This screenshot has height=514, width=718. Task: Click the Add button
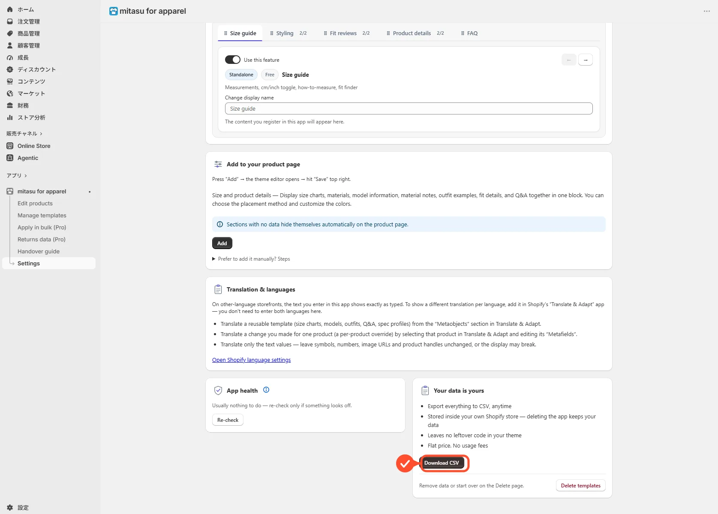click(x=222, y=243)
